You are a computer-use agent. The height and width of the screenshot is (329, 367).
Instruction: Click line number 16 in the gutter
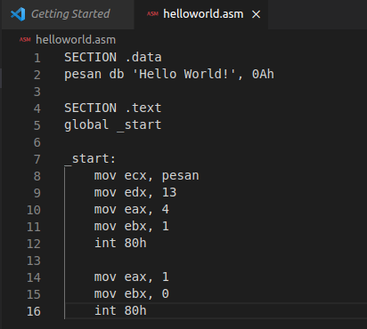click(34, 311)
